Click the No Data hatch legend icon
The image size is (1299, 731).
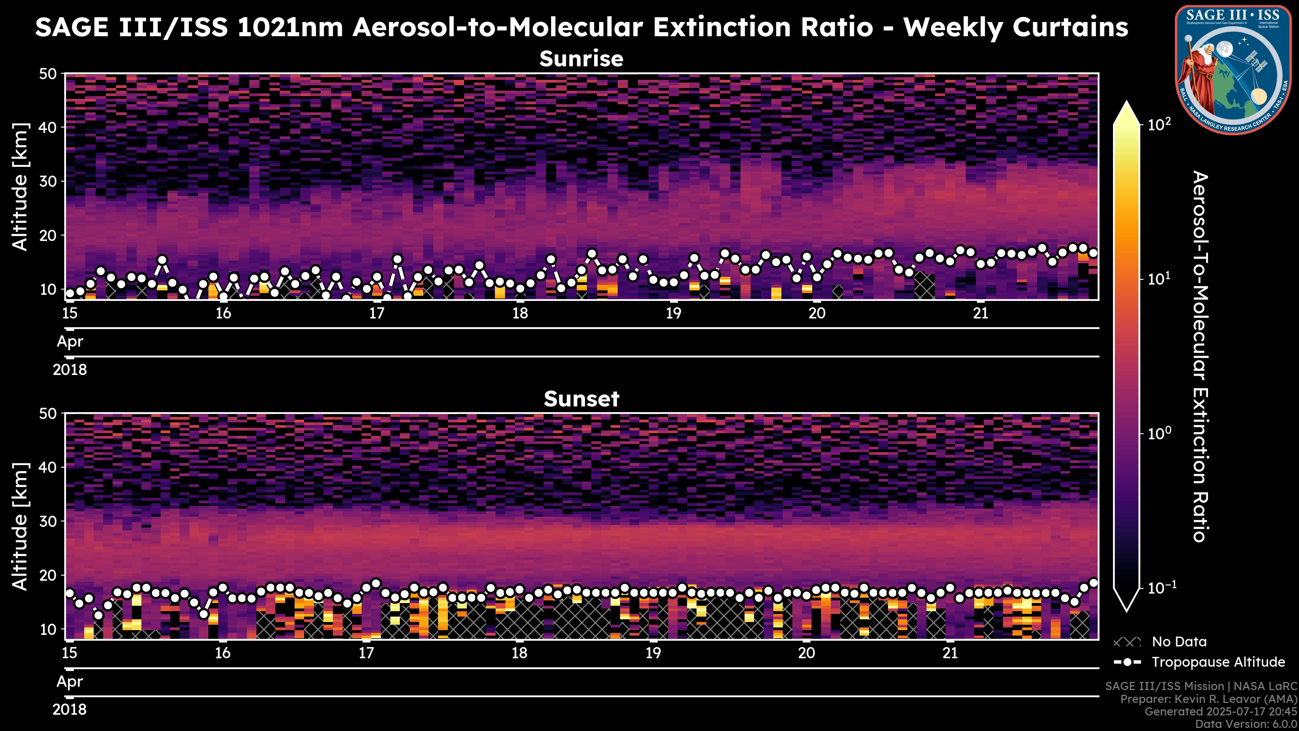pos(1126,642)
